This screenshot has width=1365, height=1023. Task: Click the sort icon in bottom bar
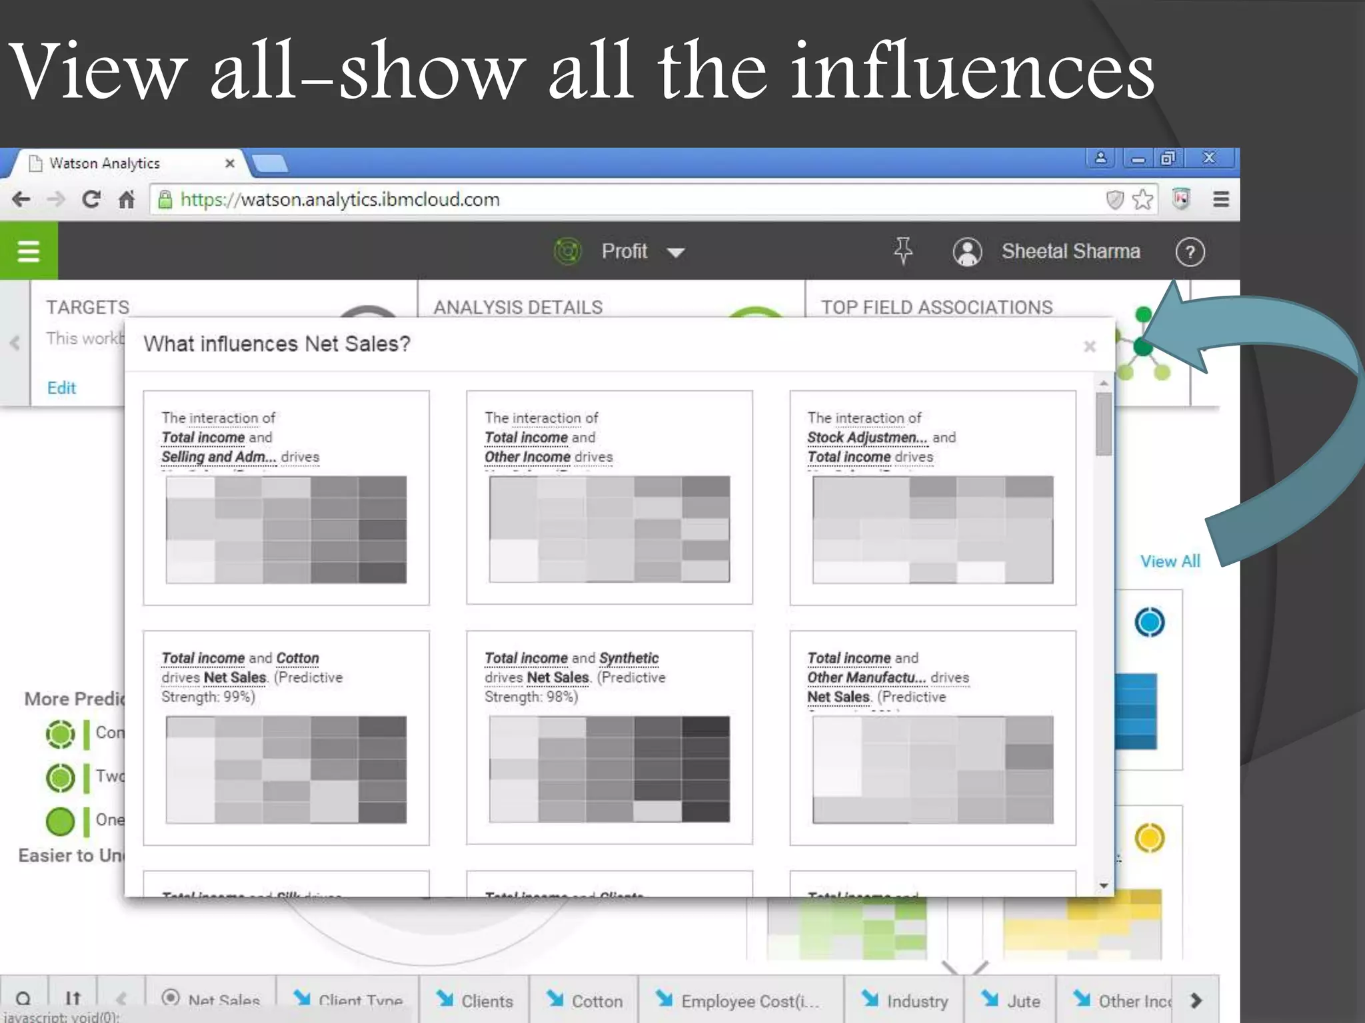tap(73, 999)
